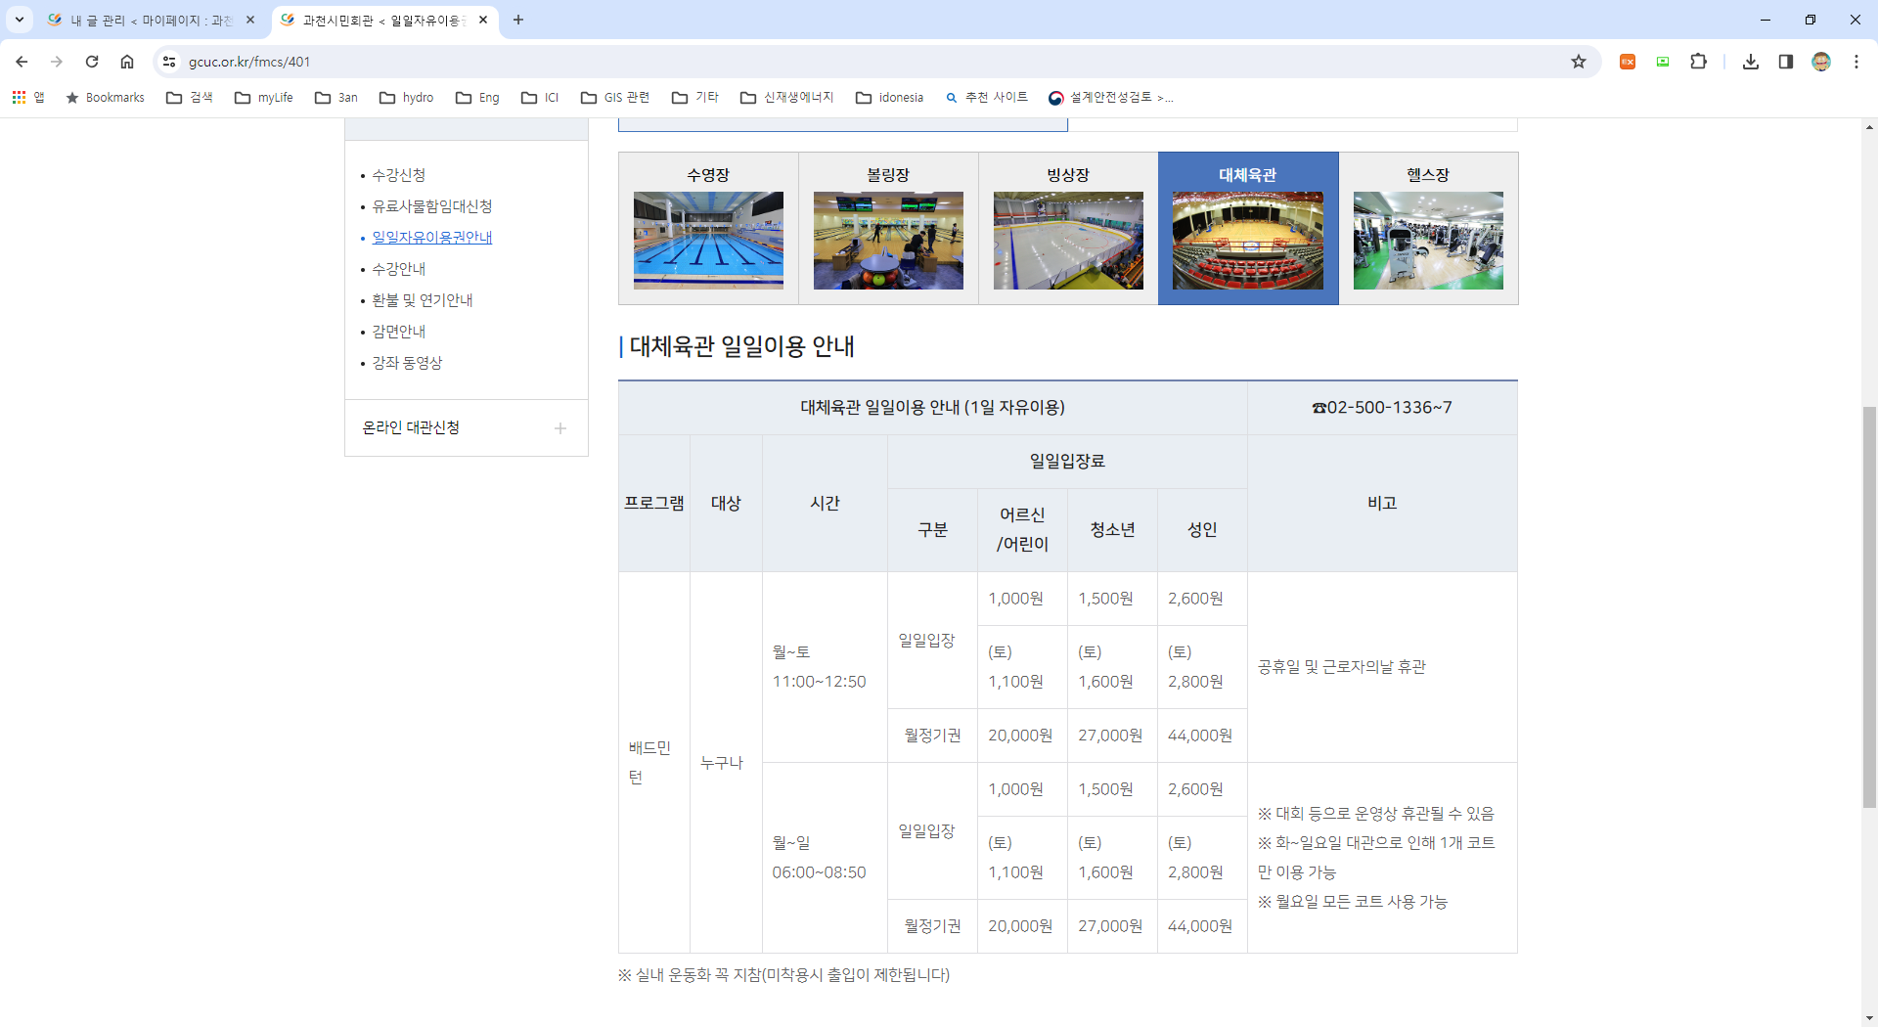Open the GIS 관련 bookmark folder
Image resolution: width=1878 pixels, height=1027 pixels.
[615, 97]
